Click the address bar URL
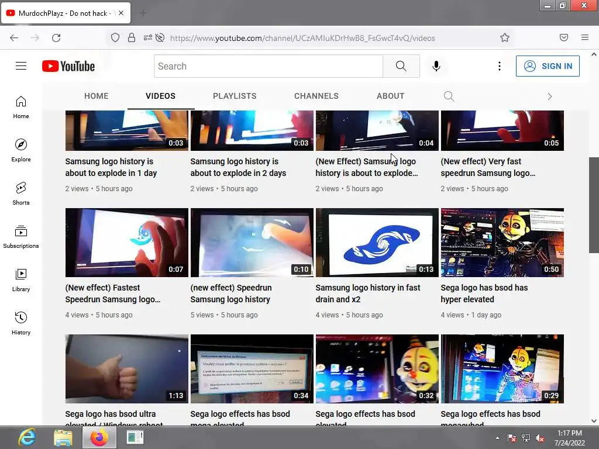Image resolution: width=599 pixels, height=449 pixels. tap(302, 38)
